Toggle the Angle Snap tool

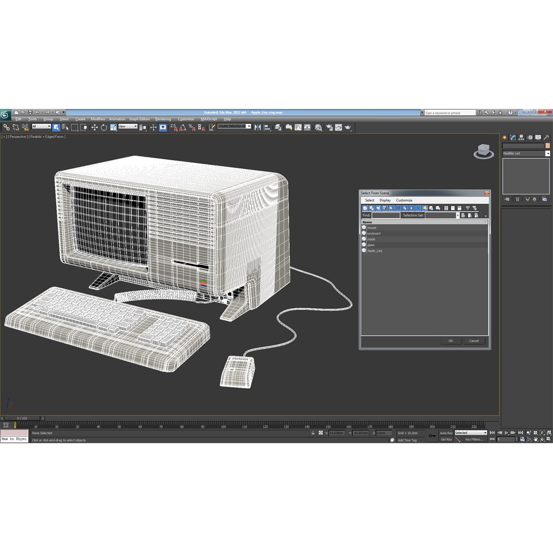(x=183, y=127)
